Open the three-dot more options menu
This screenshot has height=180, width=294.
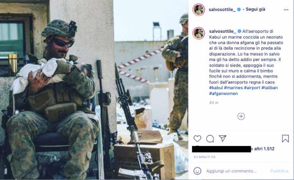[286, 10]
